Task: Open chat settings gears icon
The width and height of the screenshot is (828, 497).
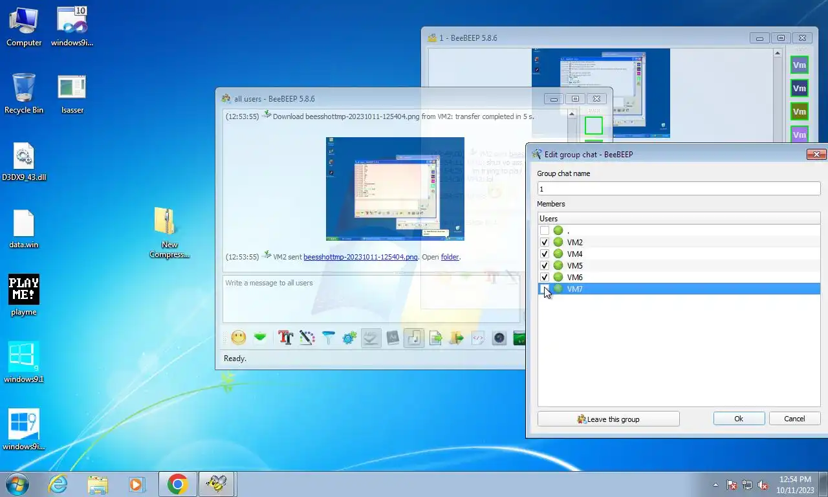Action: pos(350,337)
